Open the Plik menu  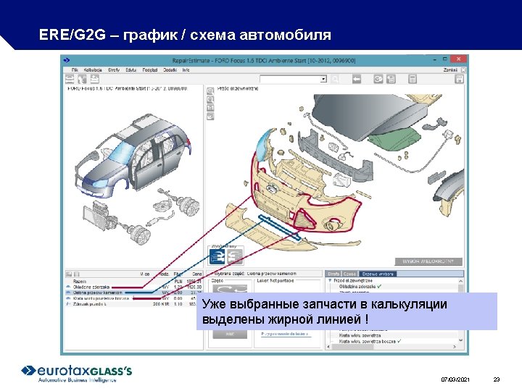(x=75, y=70)
